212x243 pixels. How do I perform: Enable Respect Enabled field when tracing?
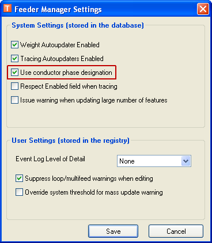coord(14,86)
